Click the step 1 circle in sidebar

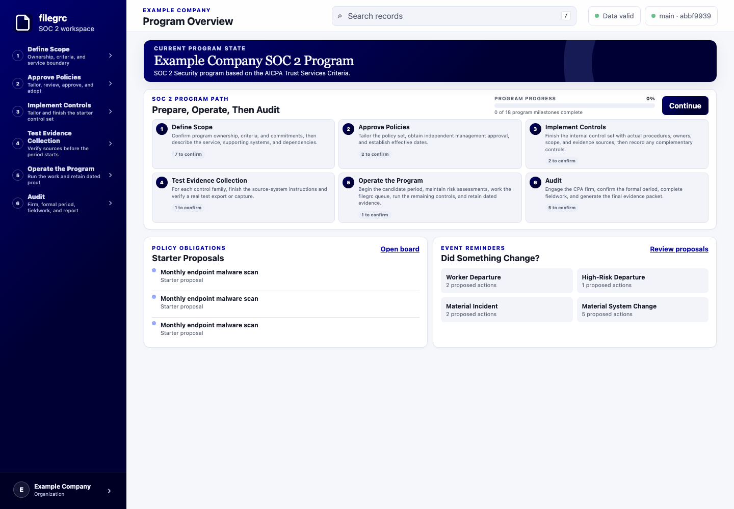pyautogui.click(x=18, y=55)
